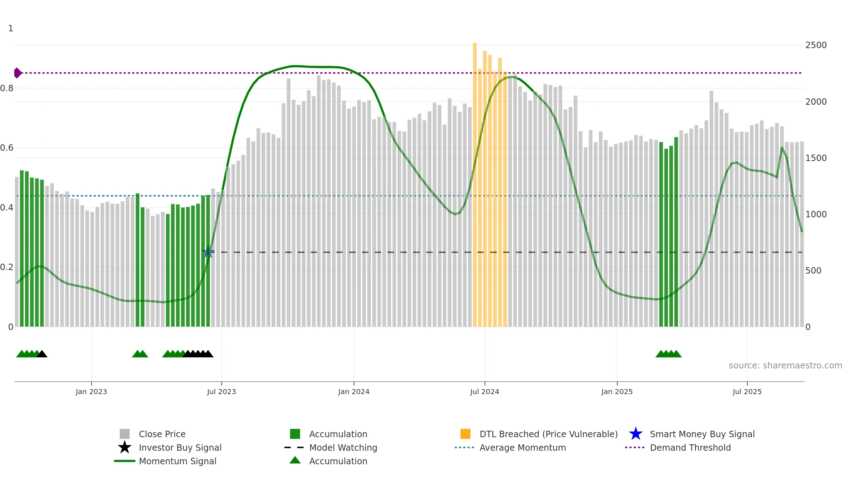This screenshot has width=855, height=481.
Task: Click the sharemaestro.com source text
Action: tap(785, 366)
